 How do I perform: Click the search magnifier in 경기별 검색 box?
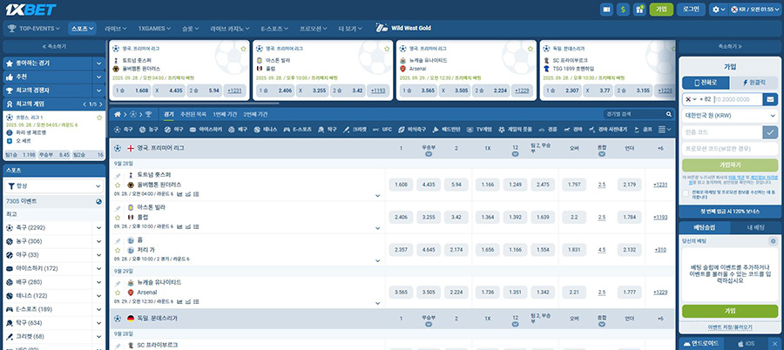click(669, 115)
